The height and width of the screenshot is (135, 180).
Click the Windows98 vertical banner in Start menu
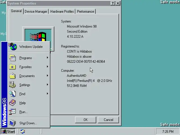[4, 85]
